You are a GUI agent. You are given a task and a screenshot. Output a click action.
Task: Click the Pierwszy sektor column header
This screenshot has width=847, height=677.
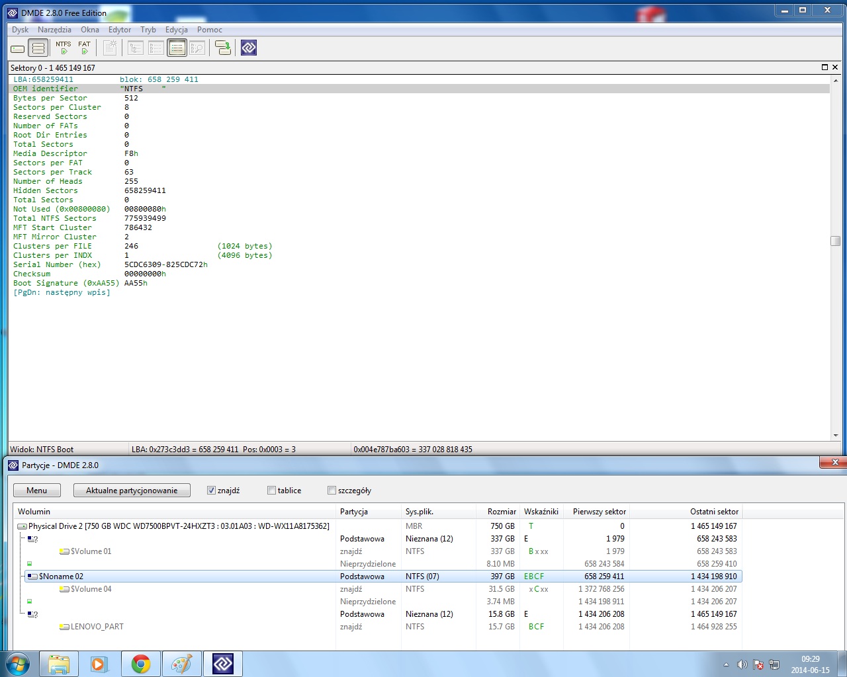[596, 512]
